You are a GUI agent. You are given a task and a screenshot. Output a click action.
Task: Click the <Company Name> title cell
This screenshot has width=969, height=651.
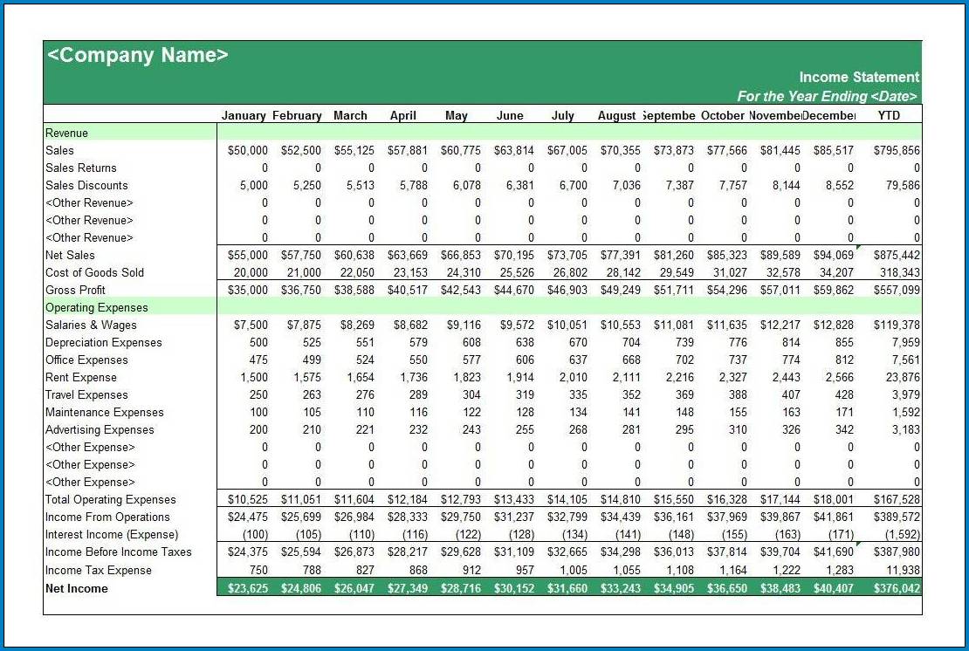(137, 55)
